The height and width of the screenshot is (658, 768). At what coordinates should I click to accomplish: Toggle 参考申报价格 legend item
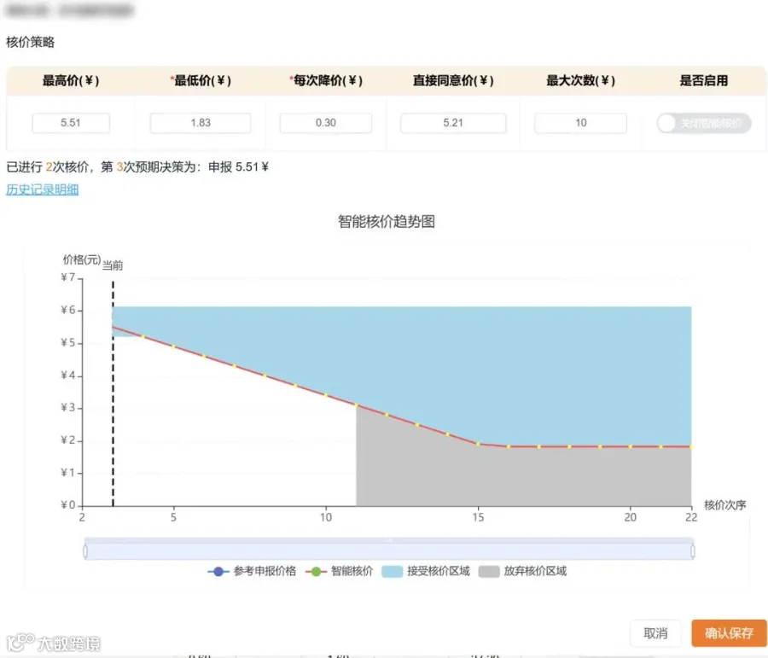click(x=252, y=571)
